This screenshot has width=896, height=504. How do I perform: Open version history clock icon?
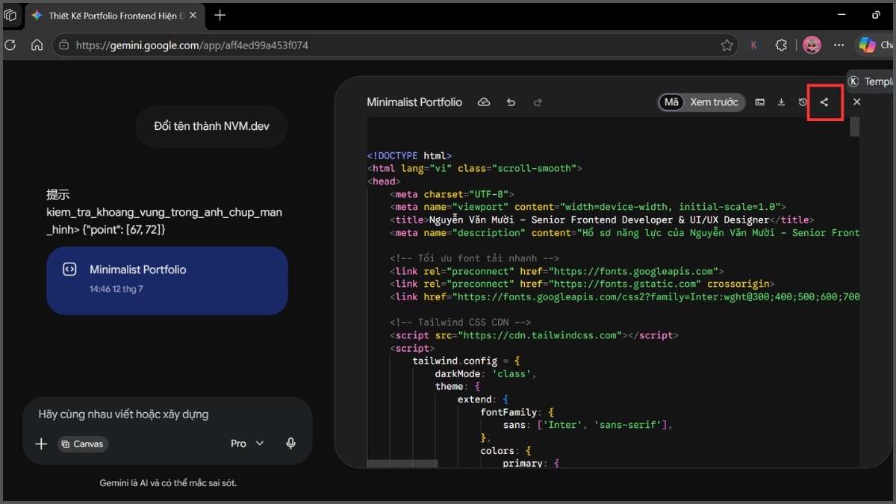[803, 102]
